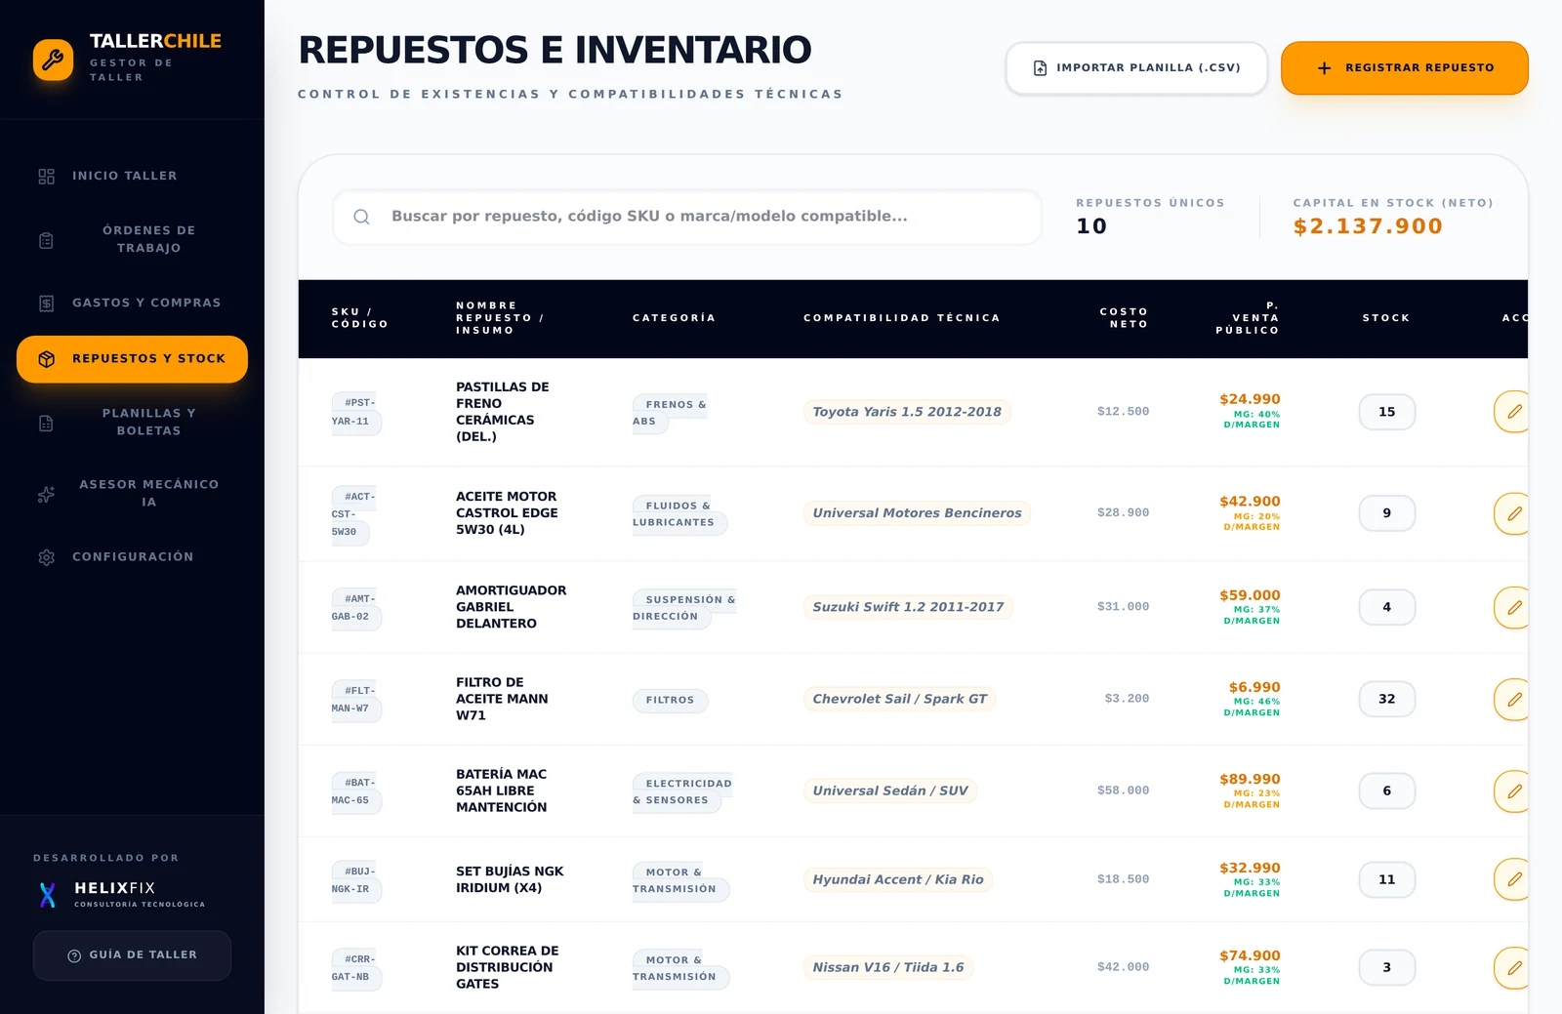The image size is (1562, 1014).
Task: Click Compatibilidad Técnica column header
Action: point(902,318)
